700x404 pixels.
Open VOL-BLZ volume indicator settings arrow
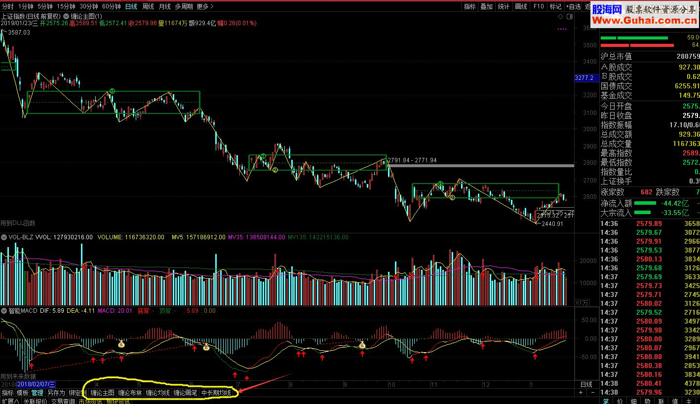(x=4, y=237)
